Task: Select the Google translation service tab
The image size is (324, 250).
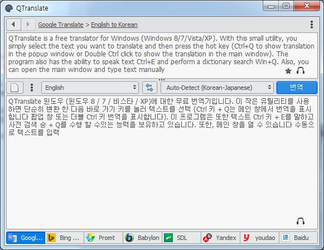Action: (x=26, y=238)
